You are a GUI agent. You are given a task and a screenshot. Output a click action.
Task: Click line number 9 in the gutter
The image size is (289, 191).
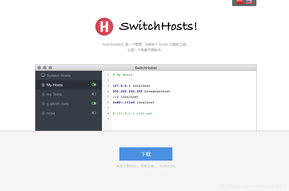(x=108, y=119)
